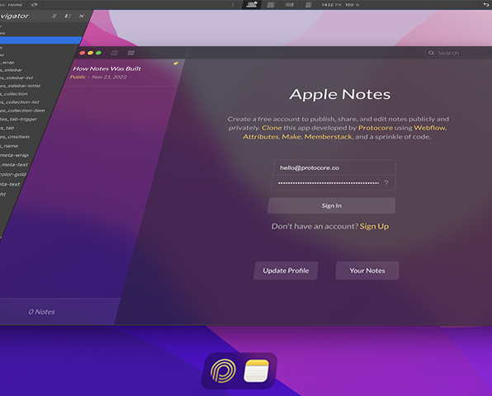Open the Make link
492x396 pixels.
coord(291,137)
